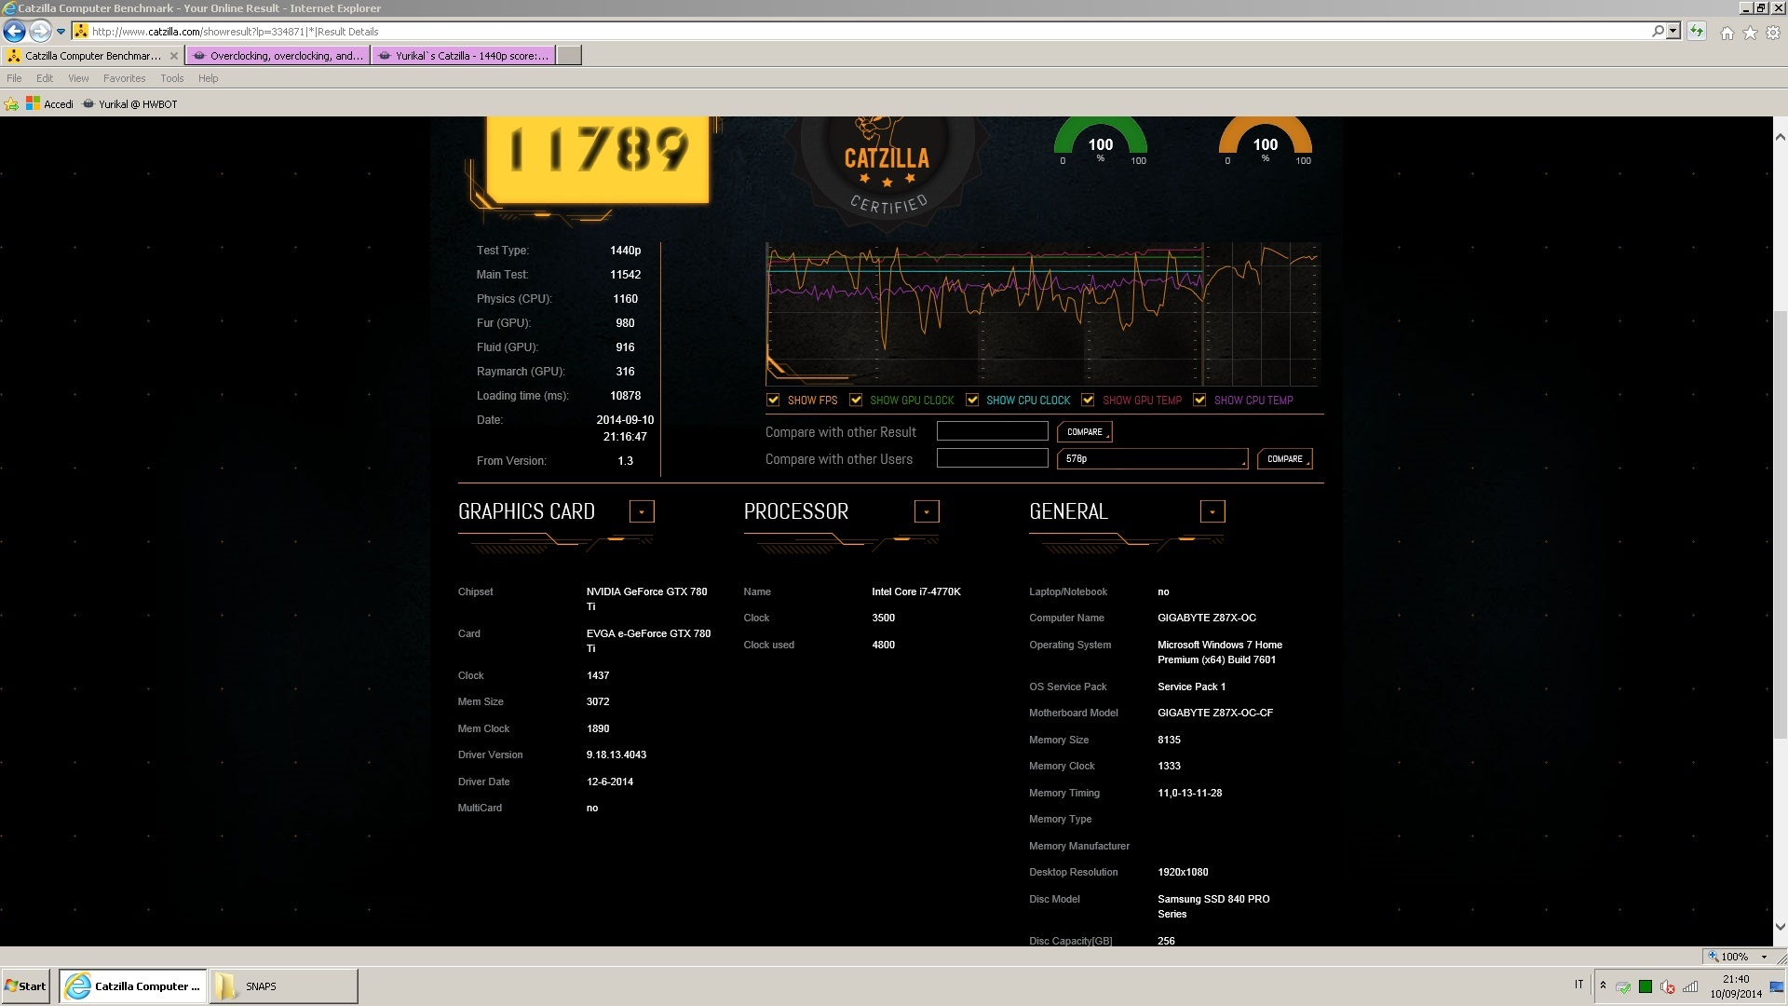Open the Tools menu
Image resolution: width=1788 pixels, height=1006 pixels.
point(172,78)
